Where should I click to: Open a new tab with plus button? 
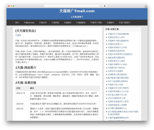point(146,7)
